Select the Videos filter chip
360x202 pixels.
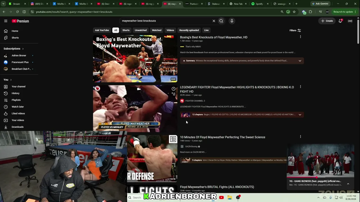pos(170,30)
